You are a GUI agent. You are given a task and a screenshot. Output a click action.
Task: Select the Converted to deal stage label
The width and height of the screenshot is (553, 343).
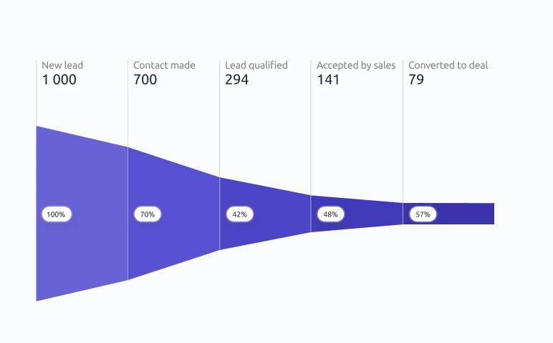point(448,65)
